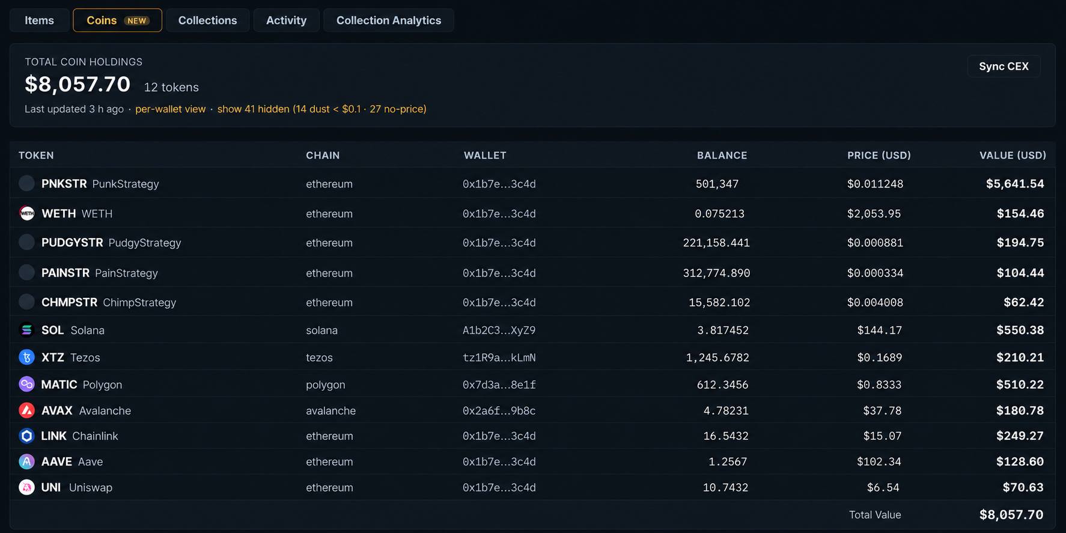Click the SOL Solana token icon
Image resolution: width=1066 pixels, height=533 pixels.
tap(26, 330)
